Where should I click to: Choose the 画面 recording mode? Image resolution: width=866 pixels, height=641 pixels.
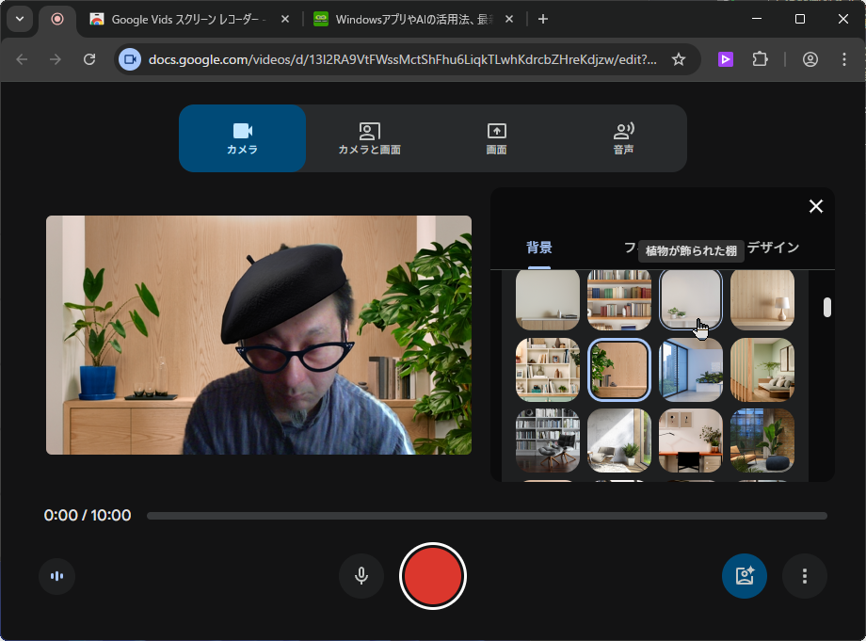496,138
